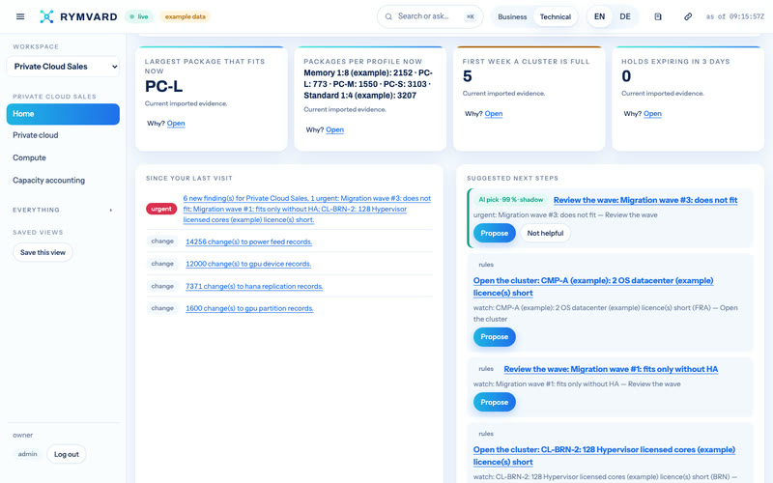Open Why link on Packages per profile card
Screen dimensions: 773x483
[x=334, y=129]
